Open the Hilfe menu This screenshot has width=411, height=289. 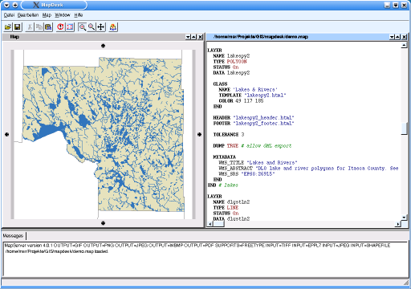79,15
